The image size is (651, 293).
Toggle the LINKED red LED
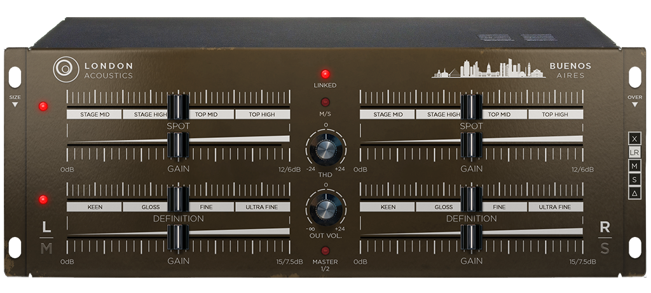tap(325, 74)
